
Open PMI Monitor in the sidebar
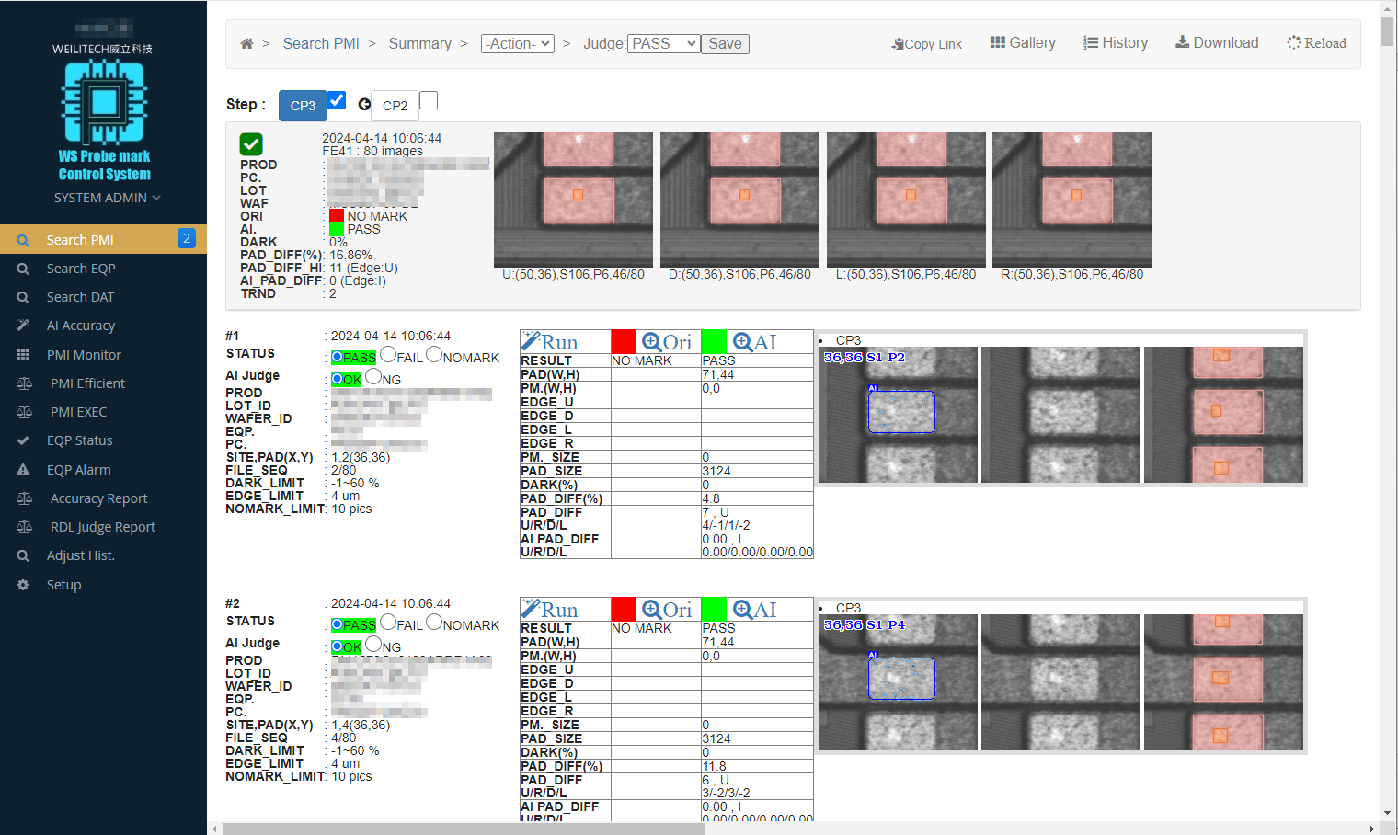tap(84, 355)
